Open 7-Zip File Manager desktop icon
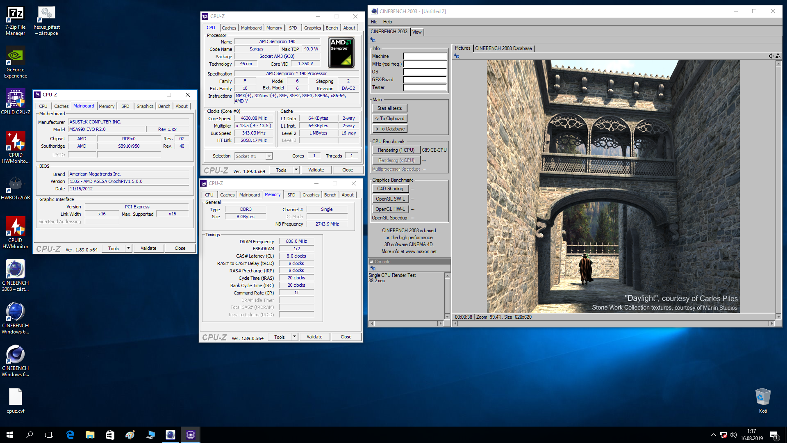The width and height of the screenshot is (787, 443). click(16, 21)
